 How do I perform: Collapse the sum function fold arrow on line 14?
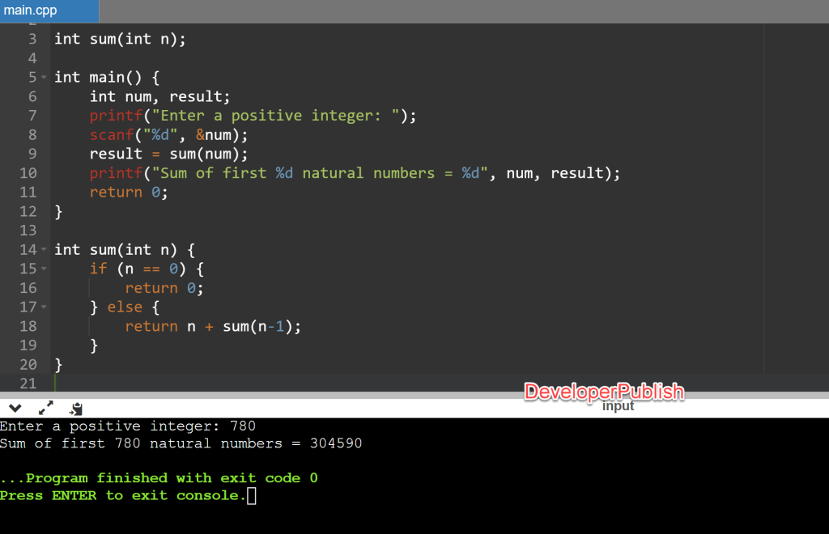click(43, 249)
